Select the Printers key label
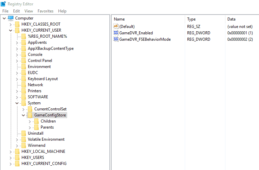Screen dimensions: 259x170 35,91
